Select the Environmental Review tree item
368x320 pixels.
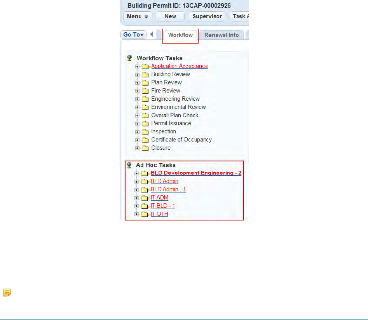(x=178, y=107)
